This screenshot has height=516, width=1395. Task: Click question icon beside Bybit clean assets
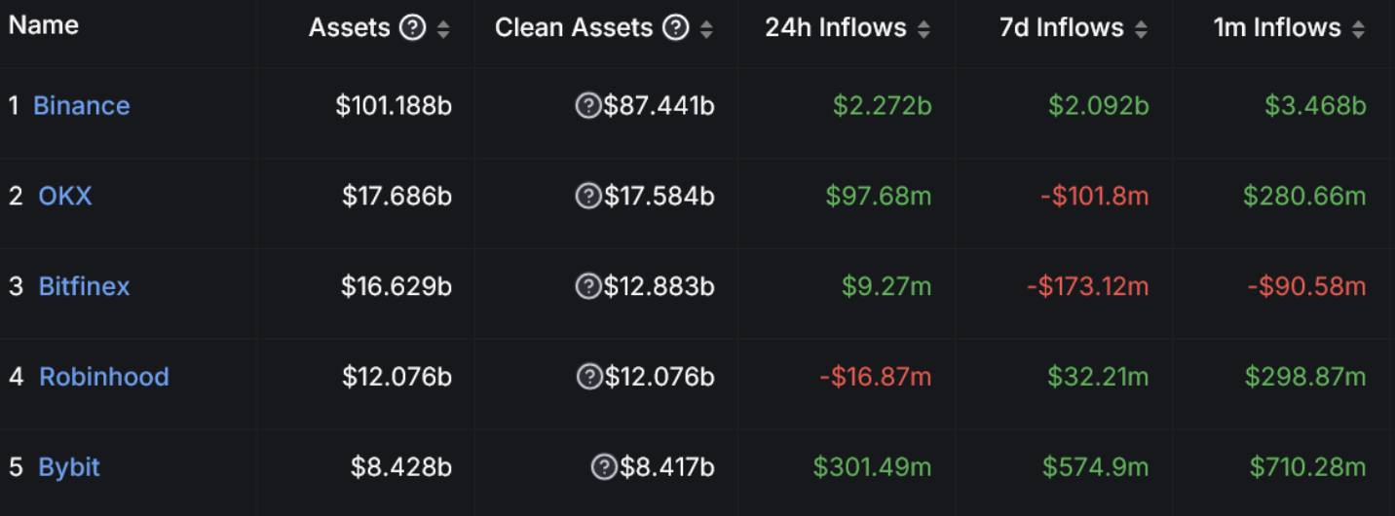(x=604, y=467)
